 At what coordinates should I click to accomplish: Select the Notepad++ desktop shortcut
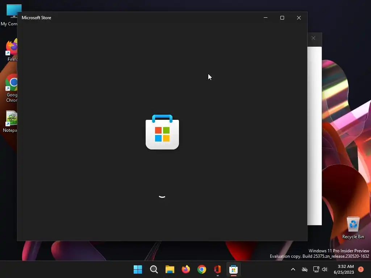tap(11, 122)
